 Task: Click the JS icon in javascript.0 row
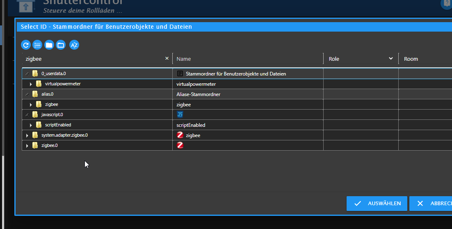point(180,114)
